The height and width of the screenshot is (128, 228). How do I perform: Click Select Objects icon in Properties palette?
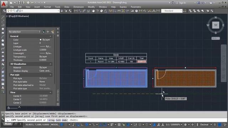[x=48, y=32]
